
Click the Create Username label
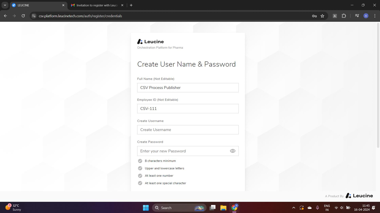click(150, 121)
